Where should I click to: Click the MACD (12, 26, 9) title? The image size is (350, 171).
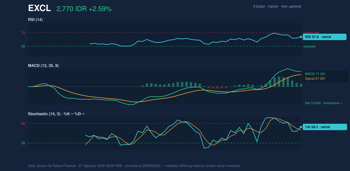pyautogui.click(x=43, y=66)
